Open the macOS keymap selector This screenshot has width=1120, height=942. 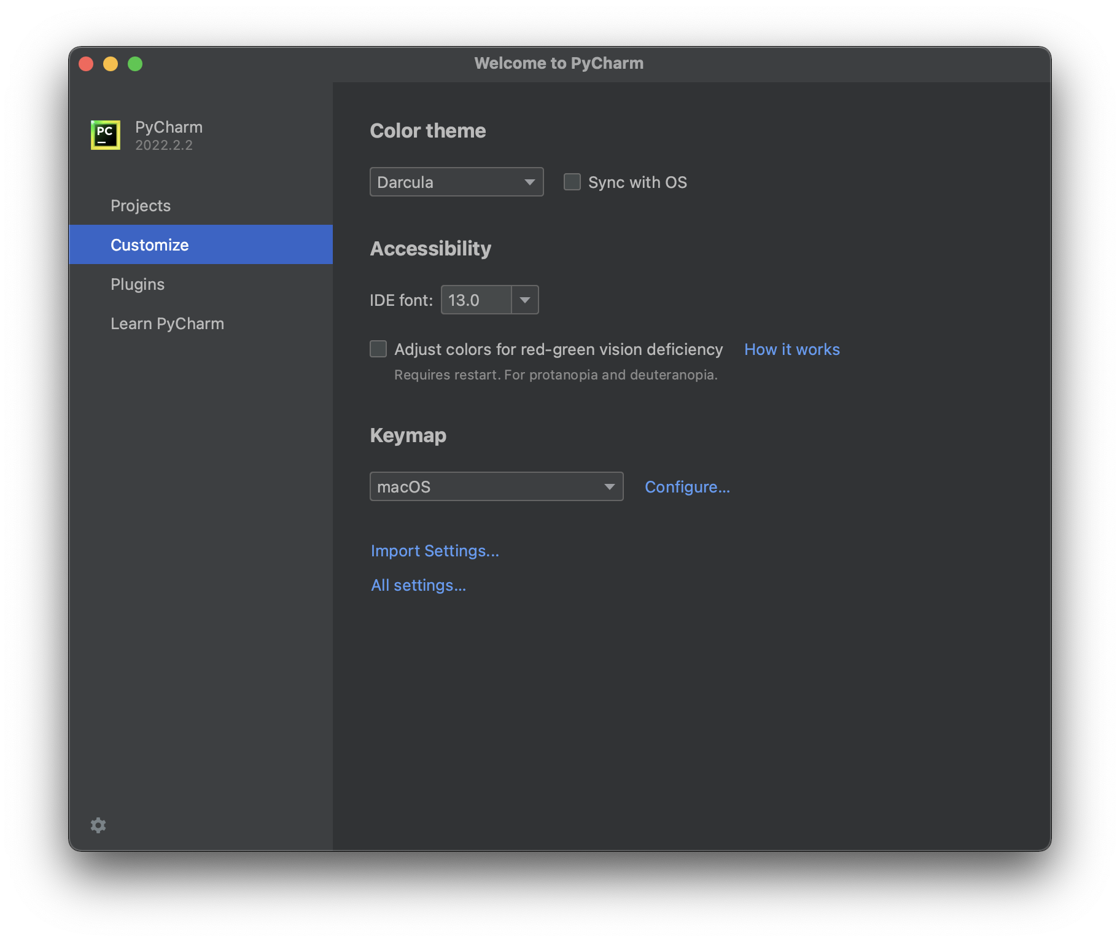click(496, 486)
